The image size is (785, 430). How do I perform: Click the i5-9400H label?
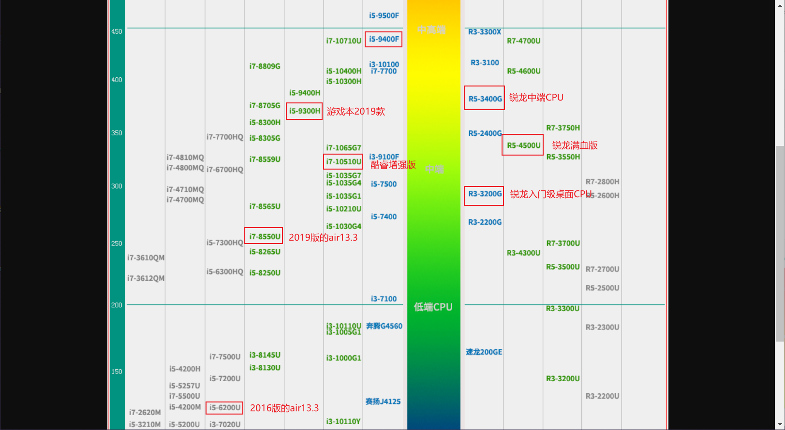tap(305, 93)
